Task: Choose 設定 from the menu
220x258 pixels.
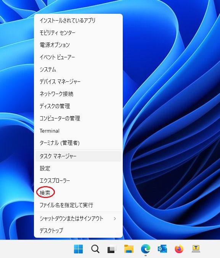Action: point(78,168)
